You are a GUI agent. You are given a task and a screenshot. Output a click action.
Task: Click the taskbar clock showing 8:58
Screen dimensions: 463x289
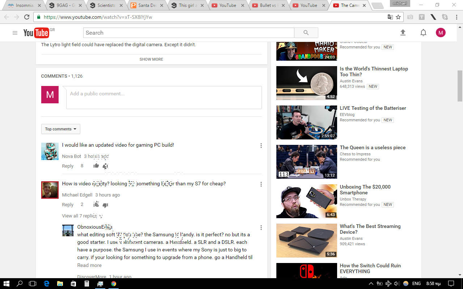tap(433, 284)
